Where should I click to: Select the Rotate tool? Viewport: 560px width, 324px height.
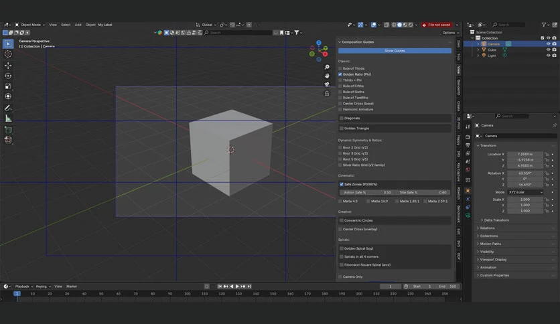pyautogui.click(x=8, y=76)
